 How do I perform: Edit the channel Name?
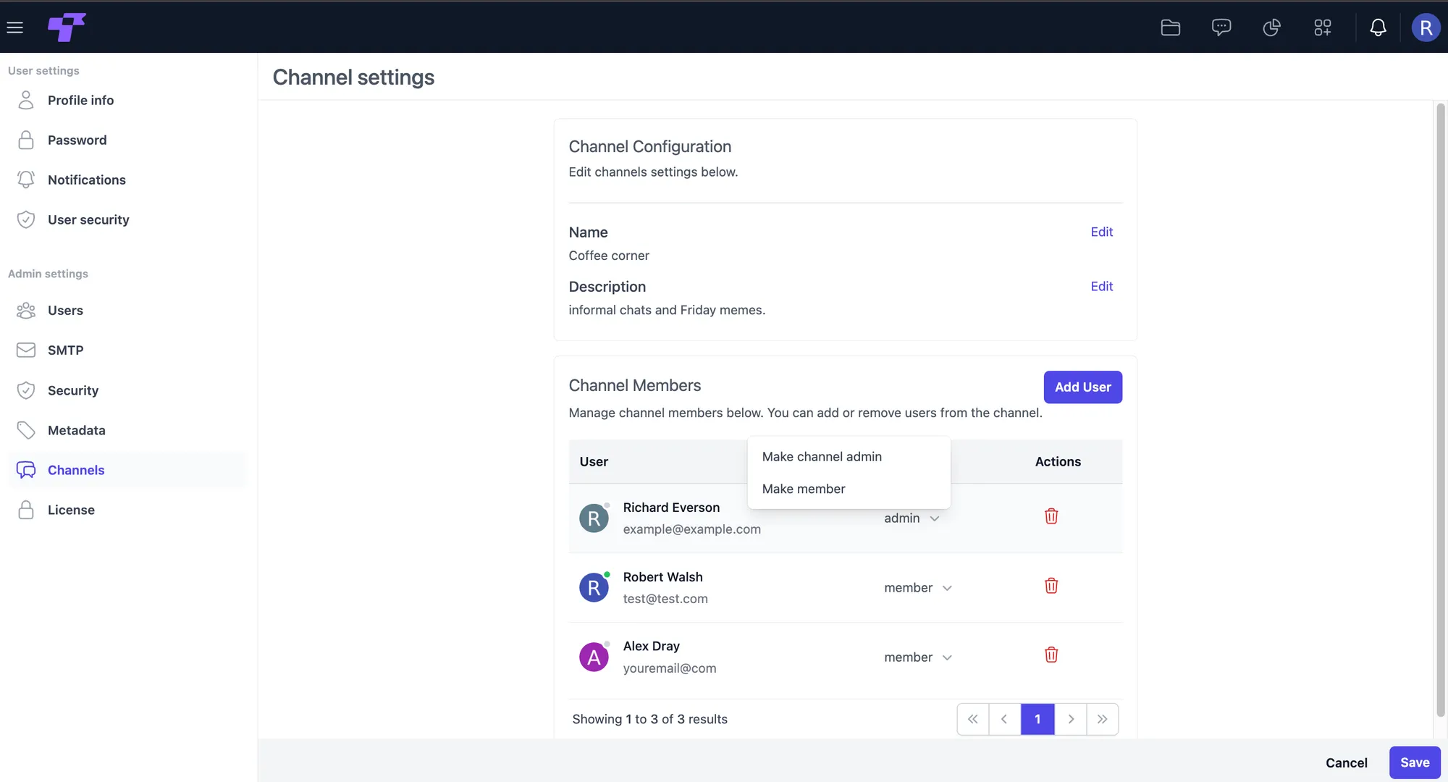[1101, 232]
